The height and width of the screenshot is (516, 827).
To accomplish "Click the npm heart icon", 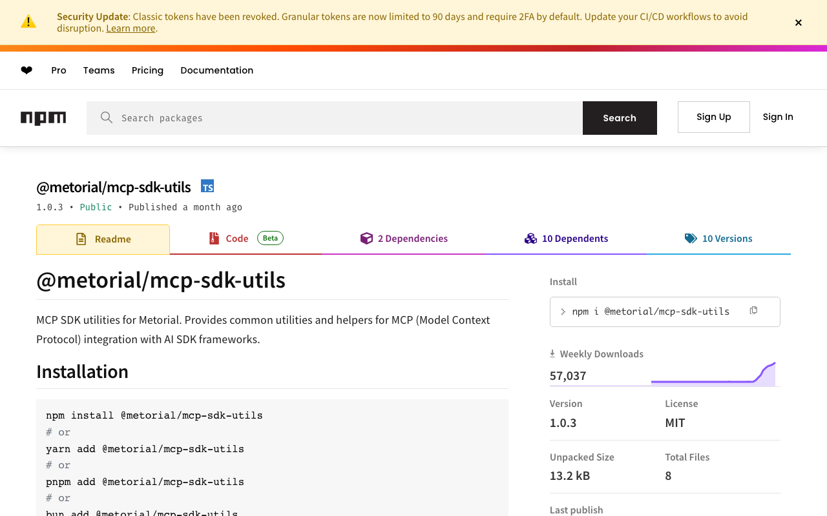I will pyautogui.click(x=26, y=70).
